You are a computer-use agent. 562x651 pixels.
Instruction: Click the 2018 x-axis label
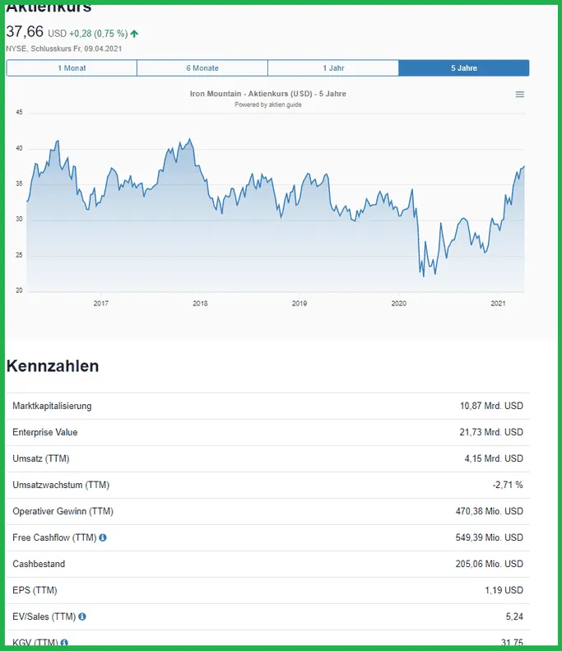200,304
